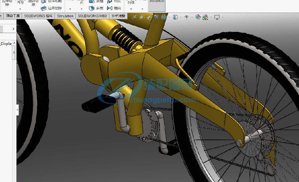Expand the Hide/Show Items dropdown arrow
The width and height of the screenshot is (299, 182).
coord(192,17)
